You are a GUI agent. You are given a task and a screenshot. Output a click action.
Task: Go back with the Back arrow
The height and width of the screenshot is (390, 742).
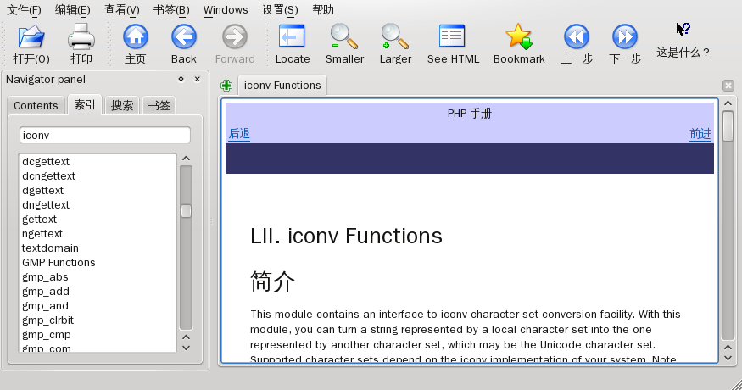pos(184,37)
